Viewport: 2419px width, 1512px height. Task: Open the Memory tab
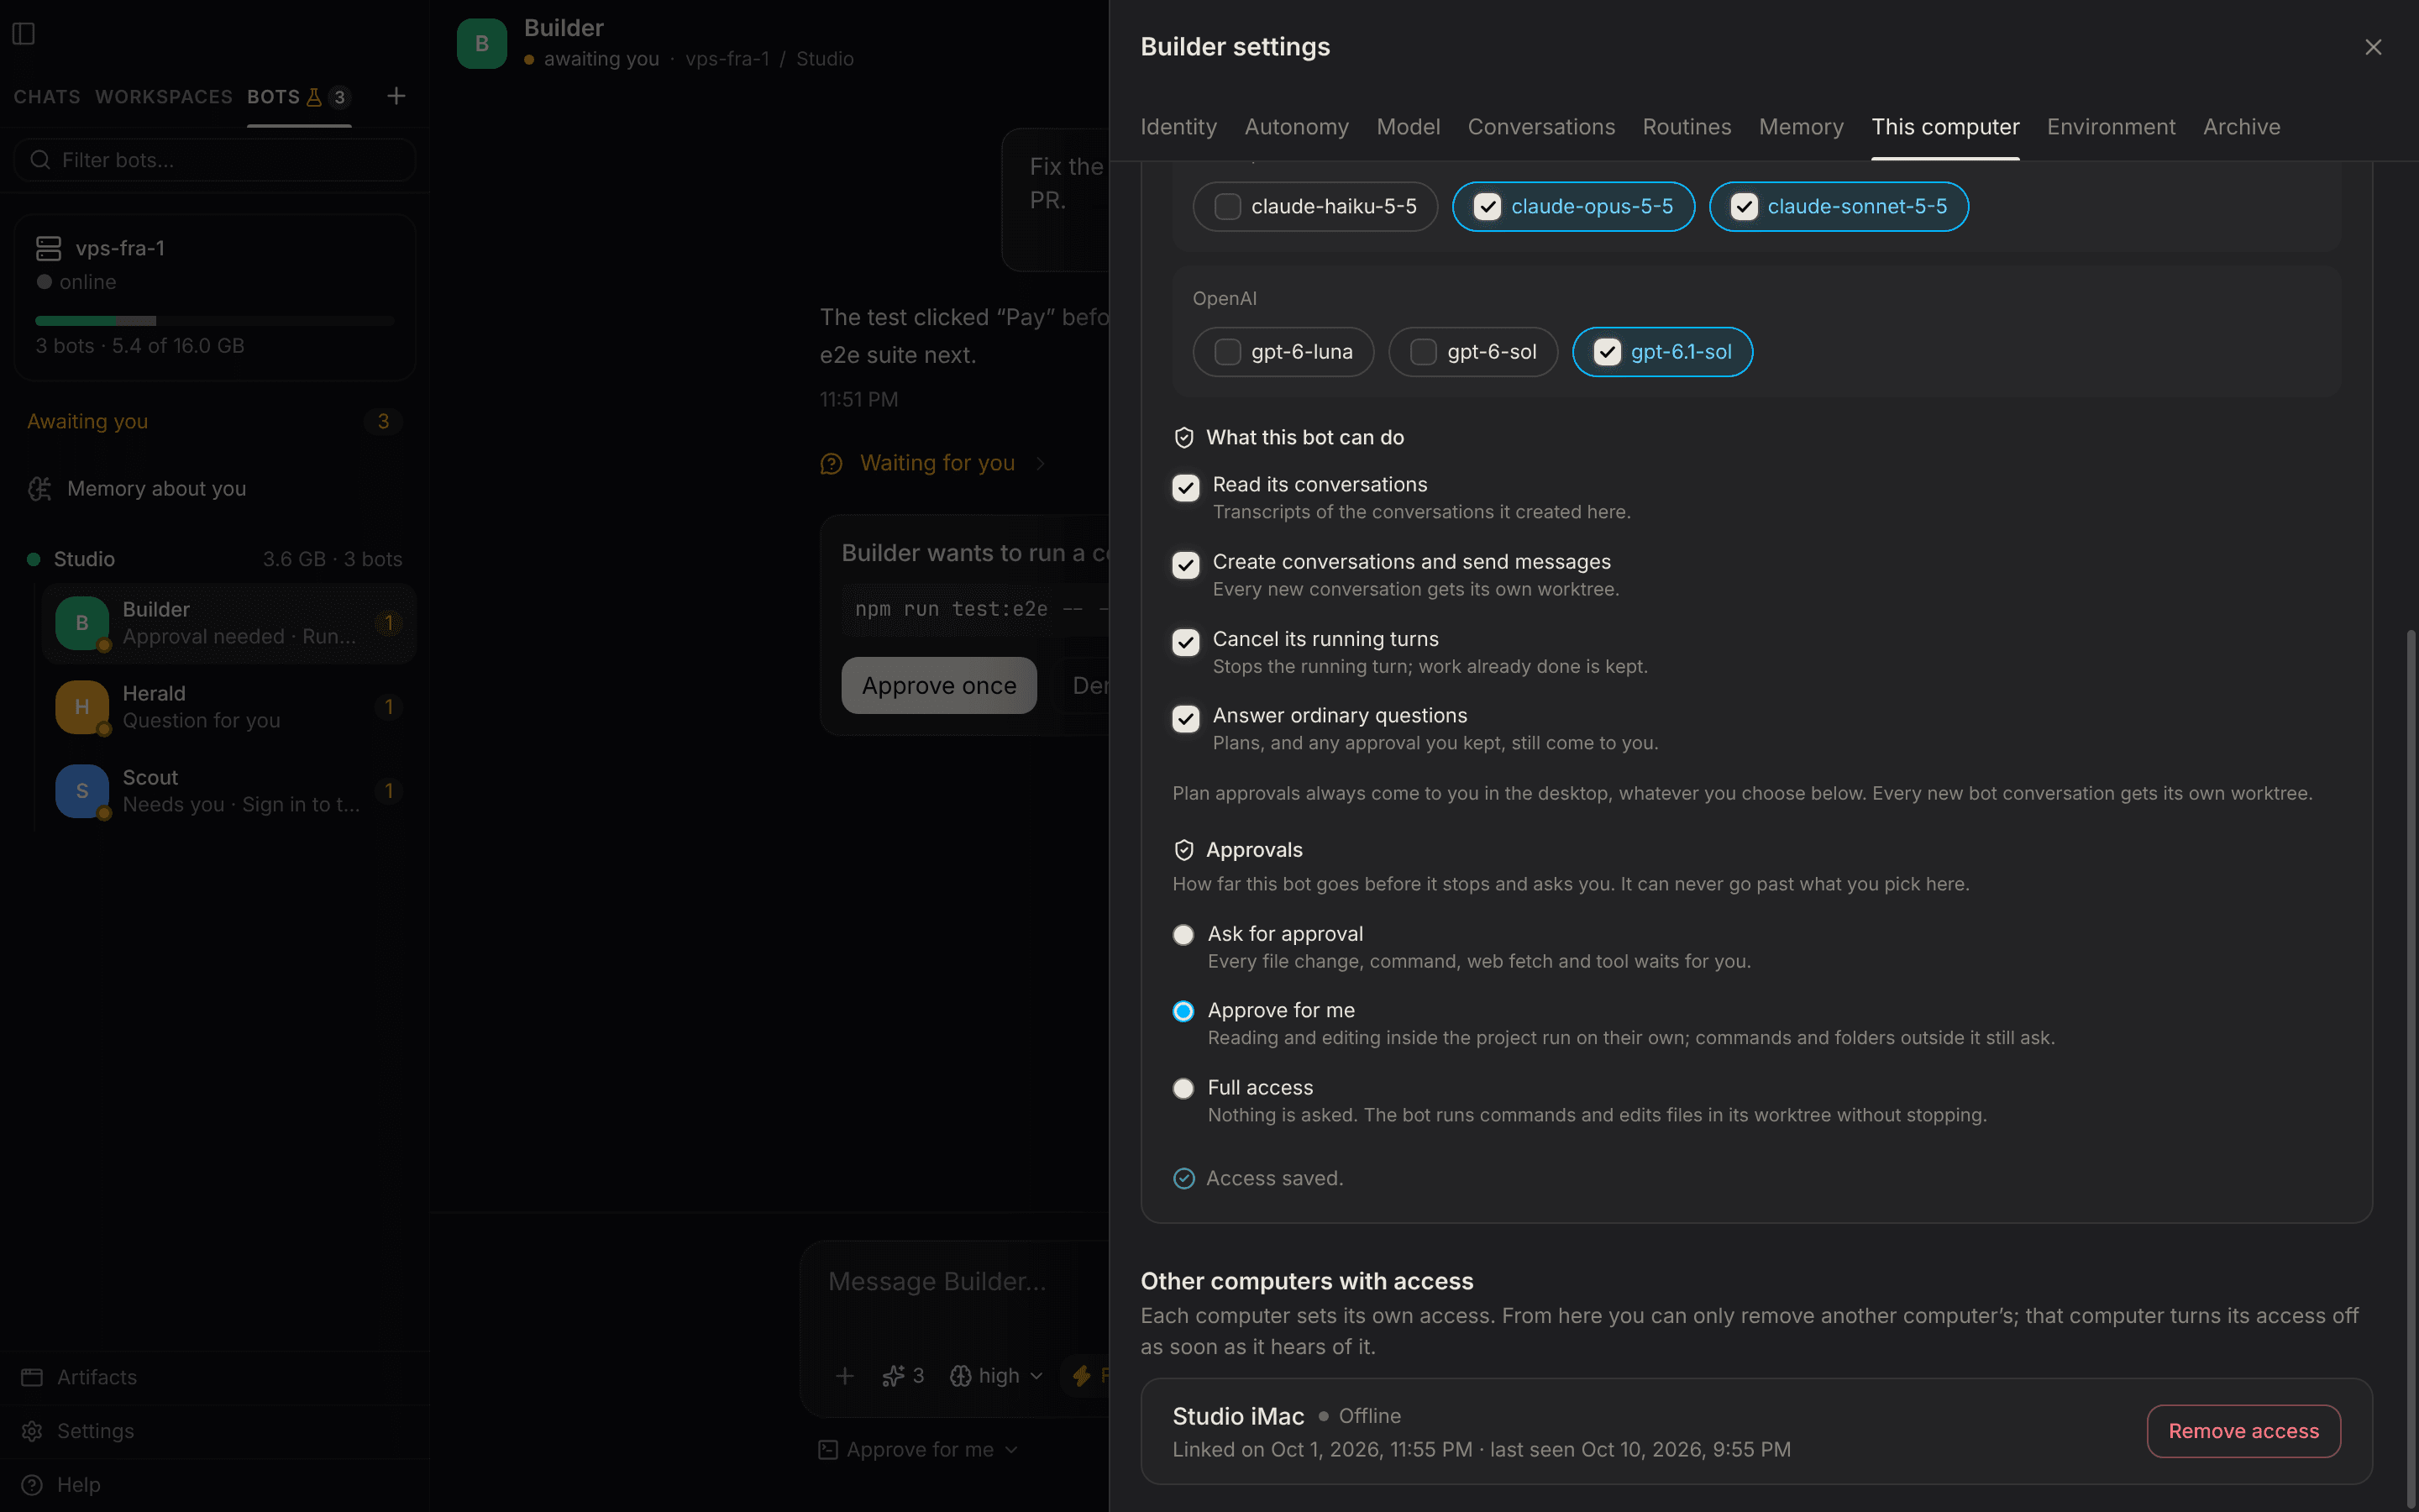pyautogui.click(x=1802, y=127)
